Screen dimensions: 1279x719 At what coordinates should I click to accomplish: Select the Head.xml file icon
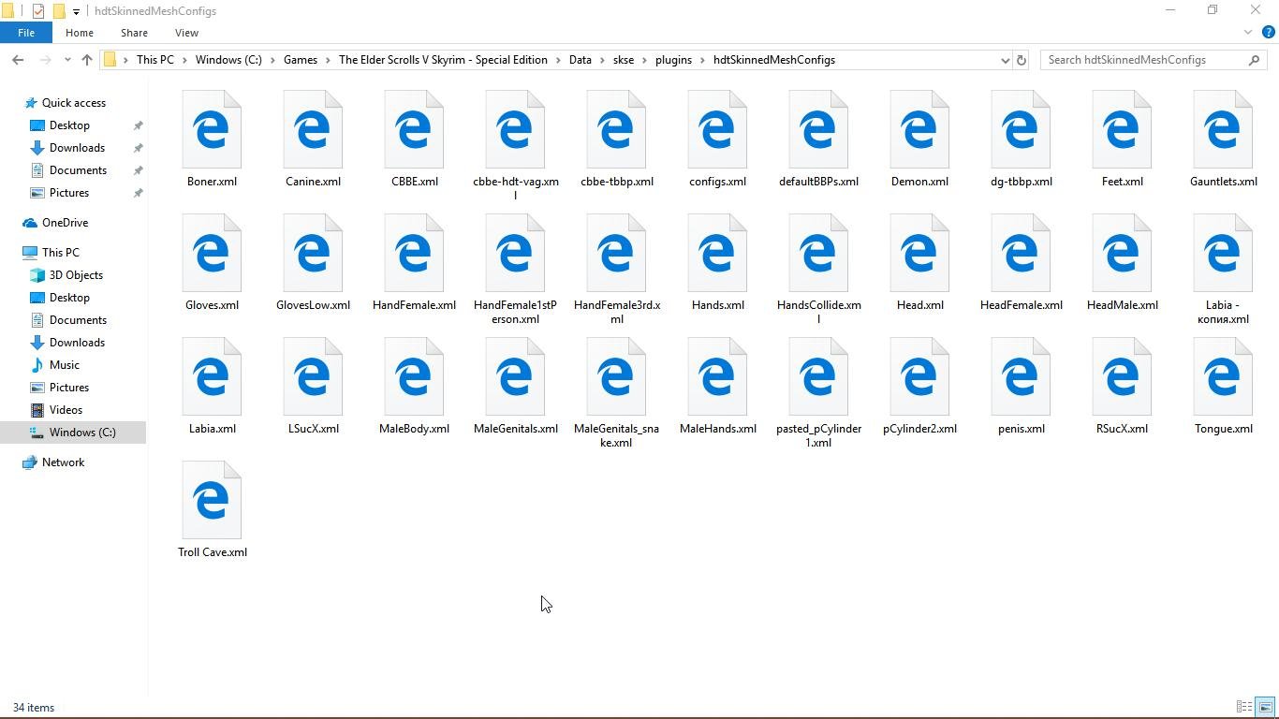point(919,254)
